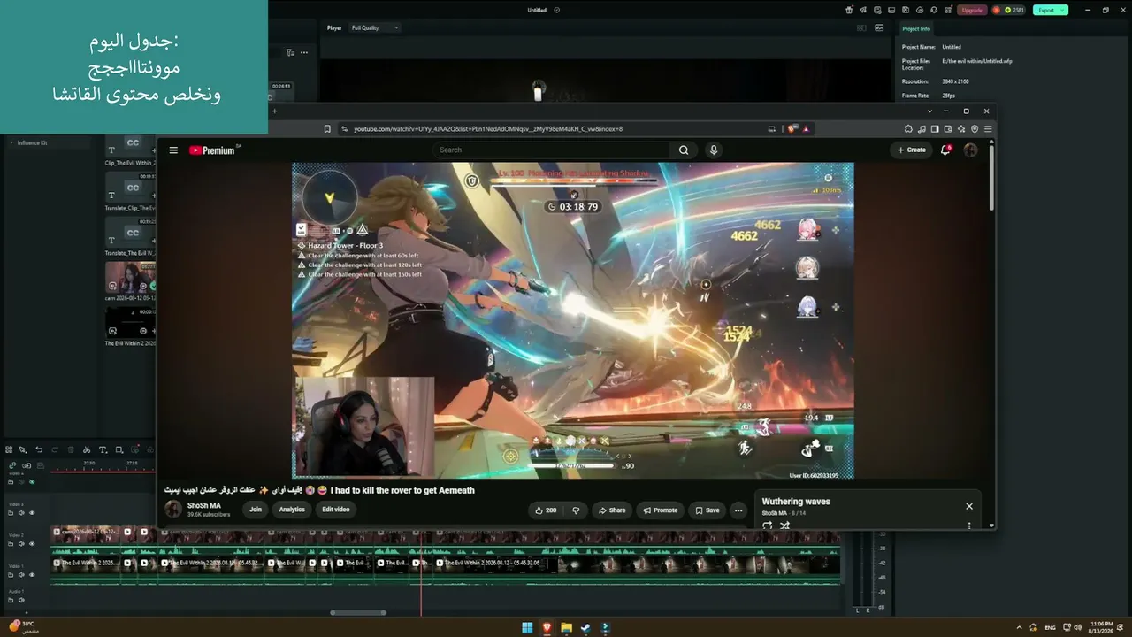Go to YouTube Premium home logo

213,150
